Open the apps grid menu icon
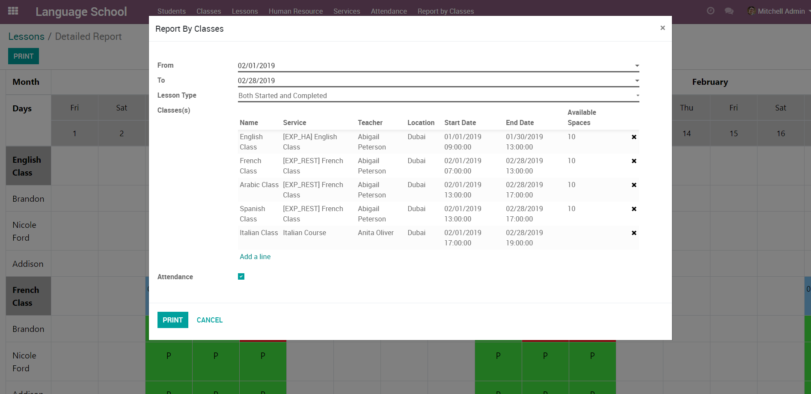 [13, 11]
